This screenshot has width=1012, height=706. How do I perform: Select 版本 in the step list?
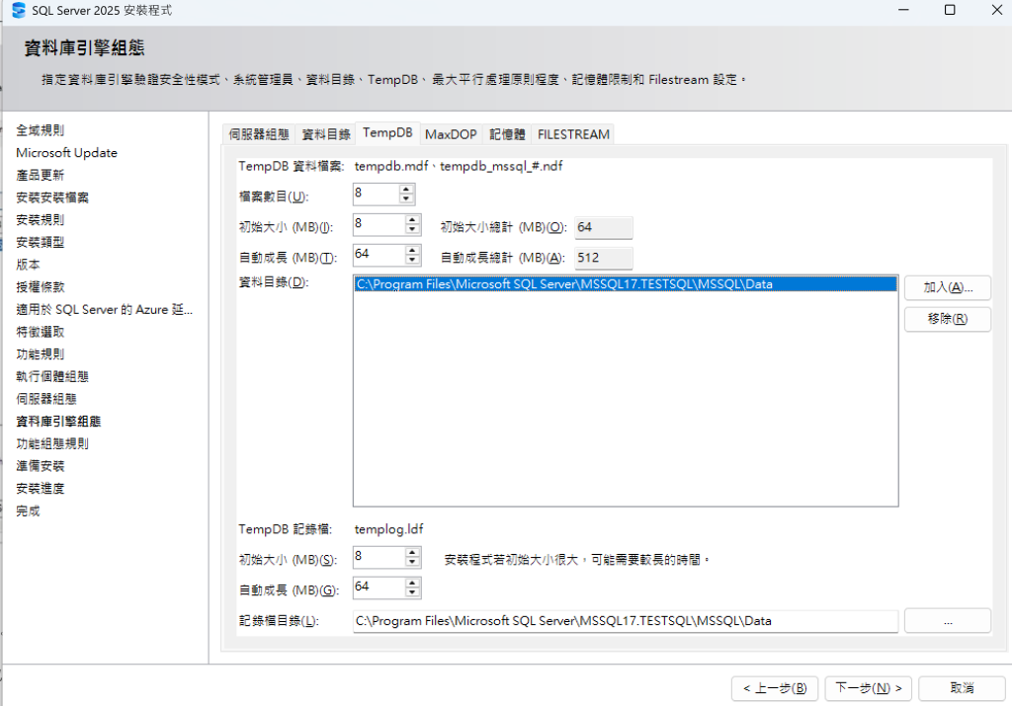pos(28,265)
